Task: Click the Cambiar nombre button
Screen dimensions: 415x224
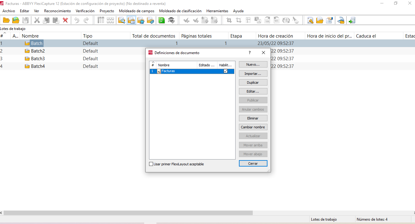Action: [253, 127]
